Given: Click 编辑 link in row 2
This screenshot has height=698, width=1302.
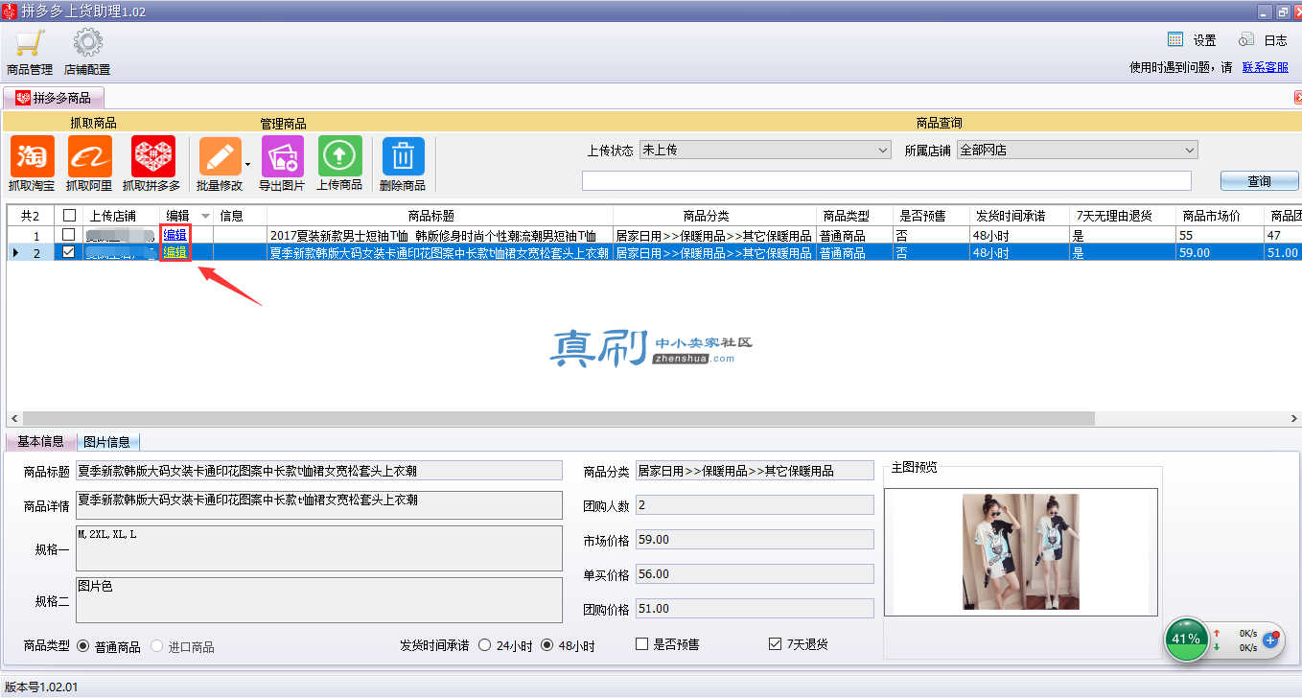Looking at the screenshot, I should [x=175, y=252].
